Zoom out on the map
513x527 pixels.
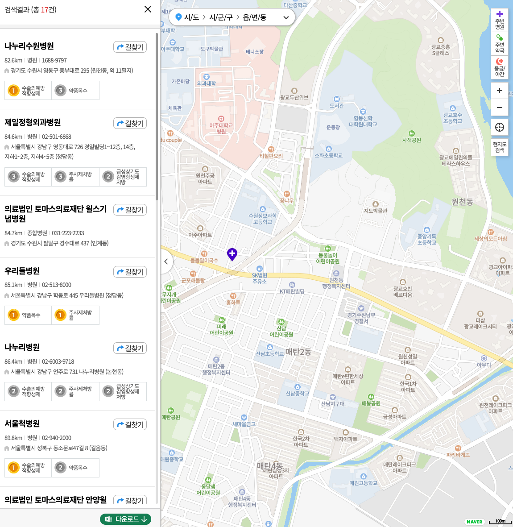pyautogui.click(x=500, y=108)
